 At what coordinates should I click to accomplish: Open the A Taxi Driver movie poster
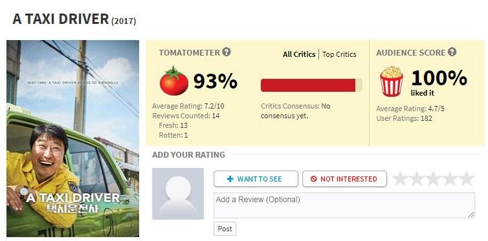pyautogui.click(x=73, y=138)
